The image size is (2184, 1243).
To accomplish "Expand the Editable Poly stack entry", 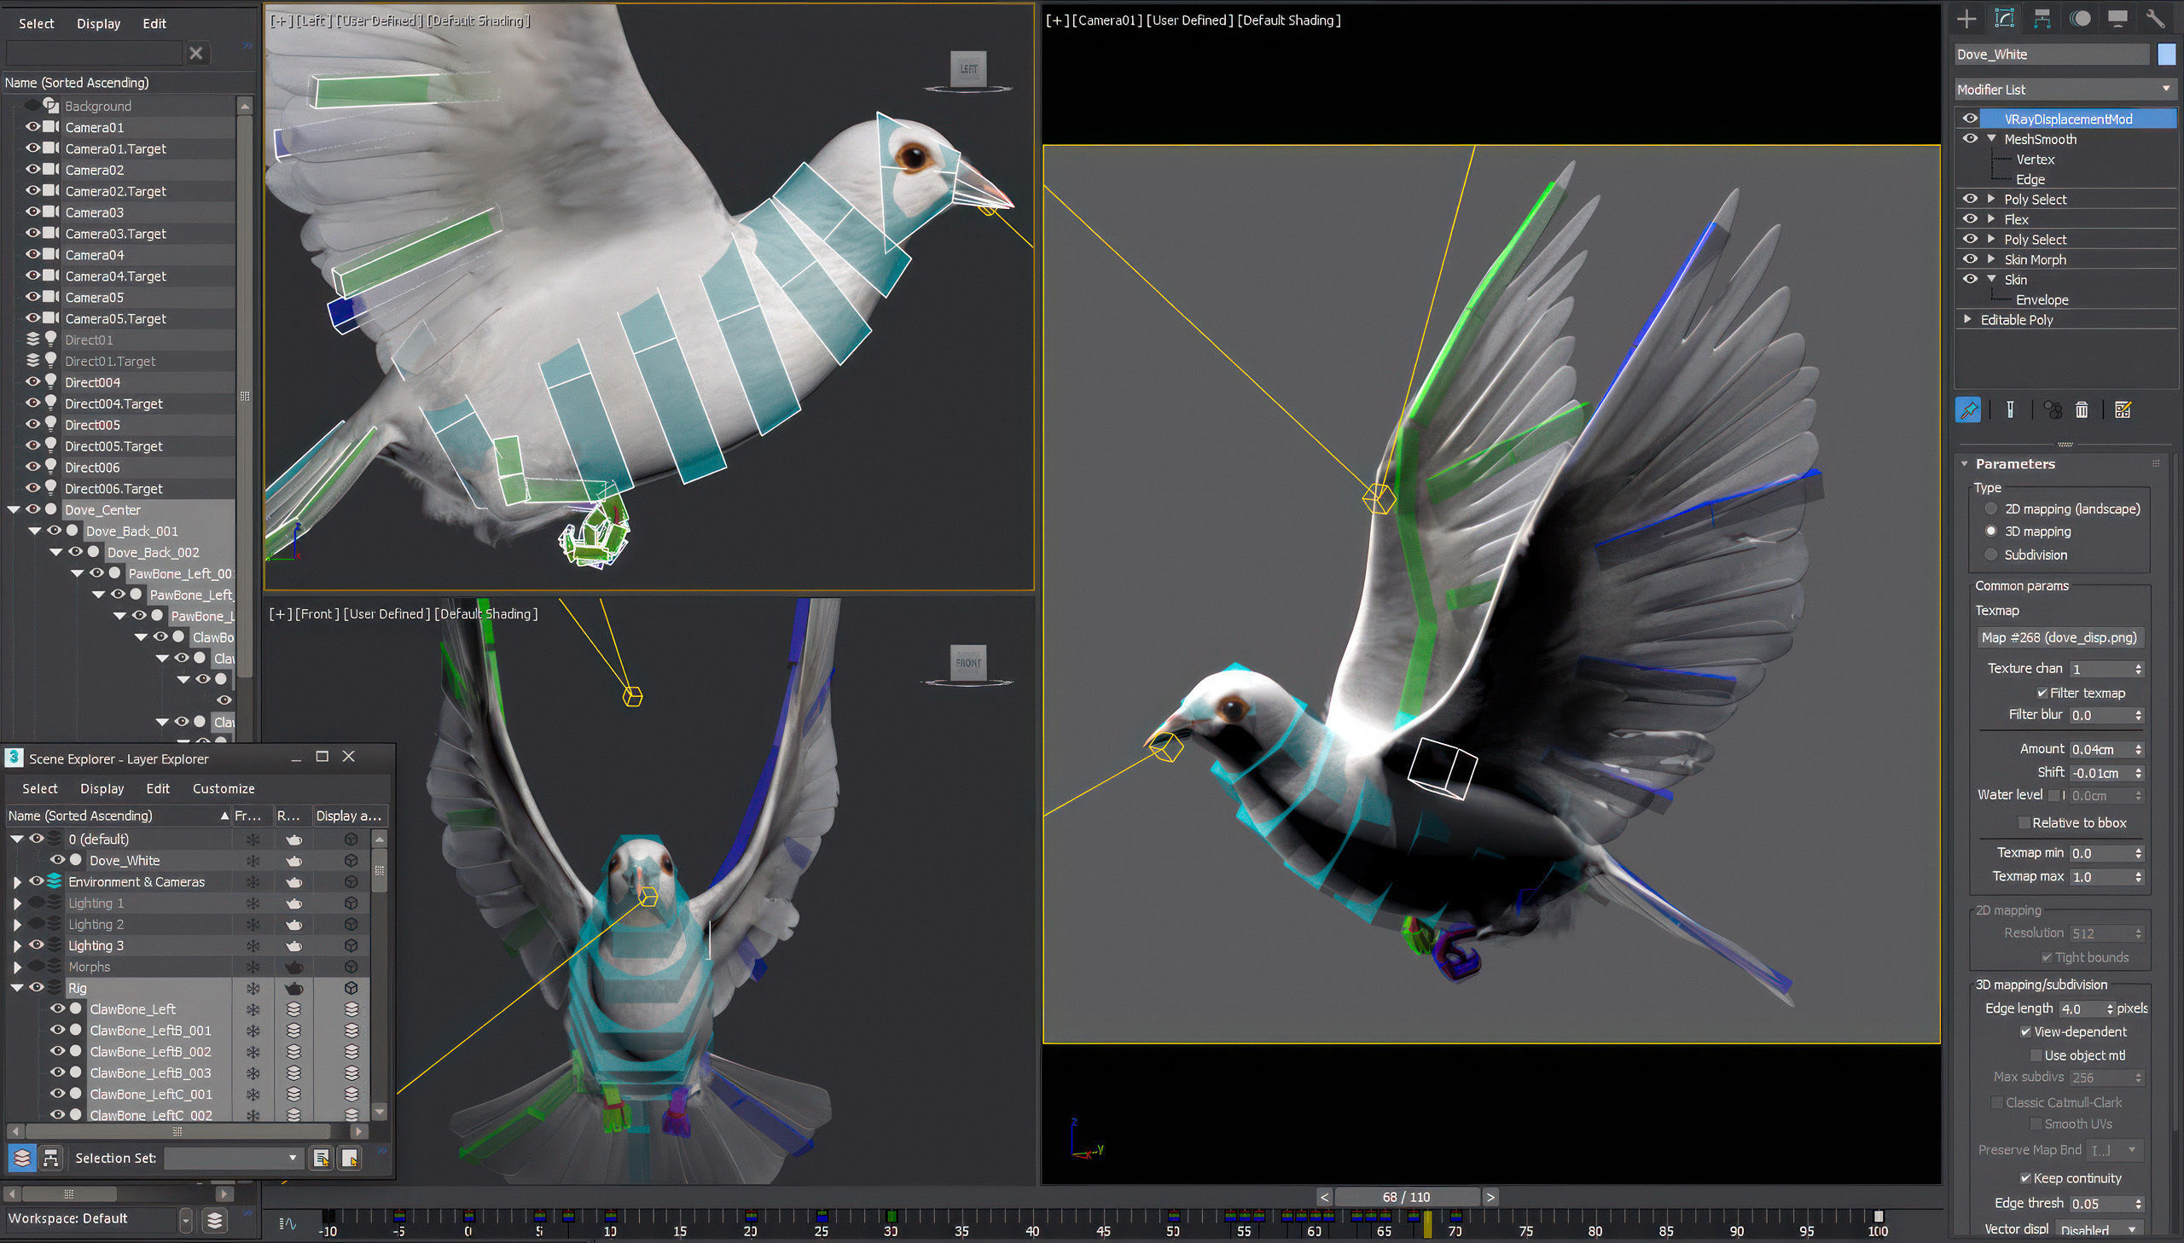I will coord(1968,319).
